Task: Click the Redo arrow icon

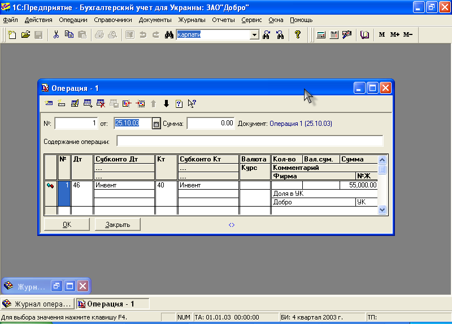Action: [x=156, y=35]
